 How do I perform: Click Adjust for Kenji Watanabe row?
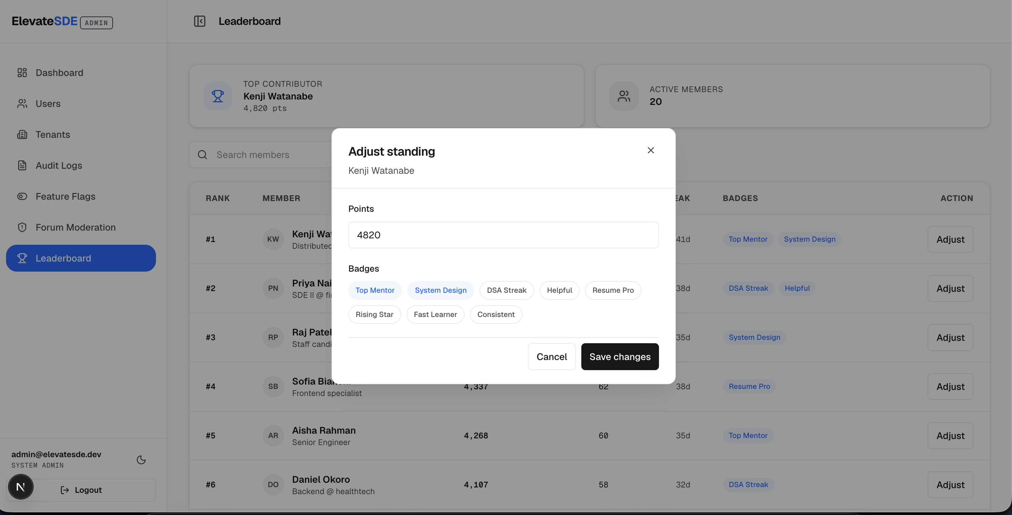click(950, 239)
